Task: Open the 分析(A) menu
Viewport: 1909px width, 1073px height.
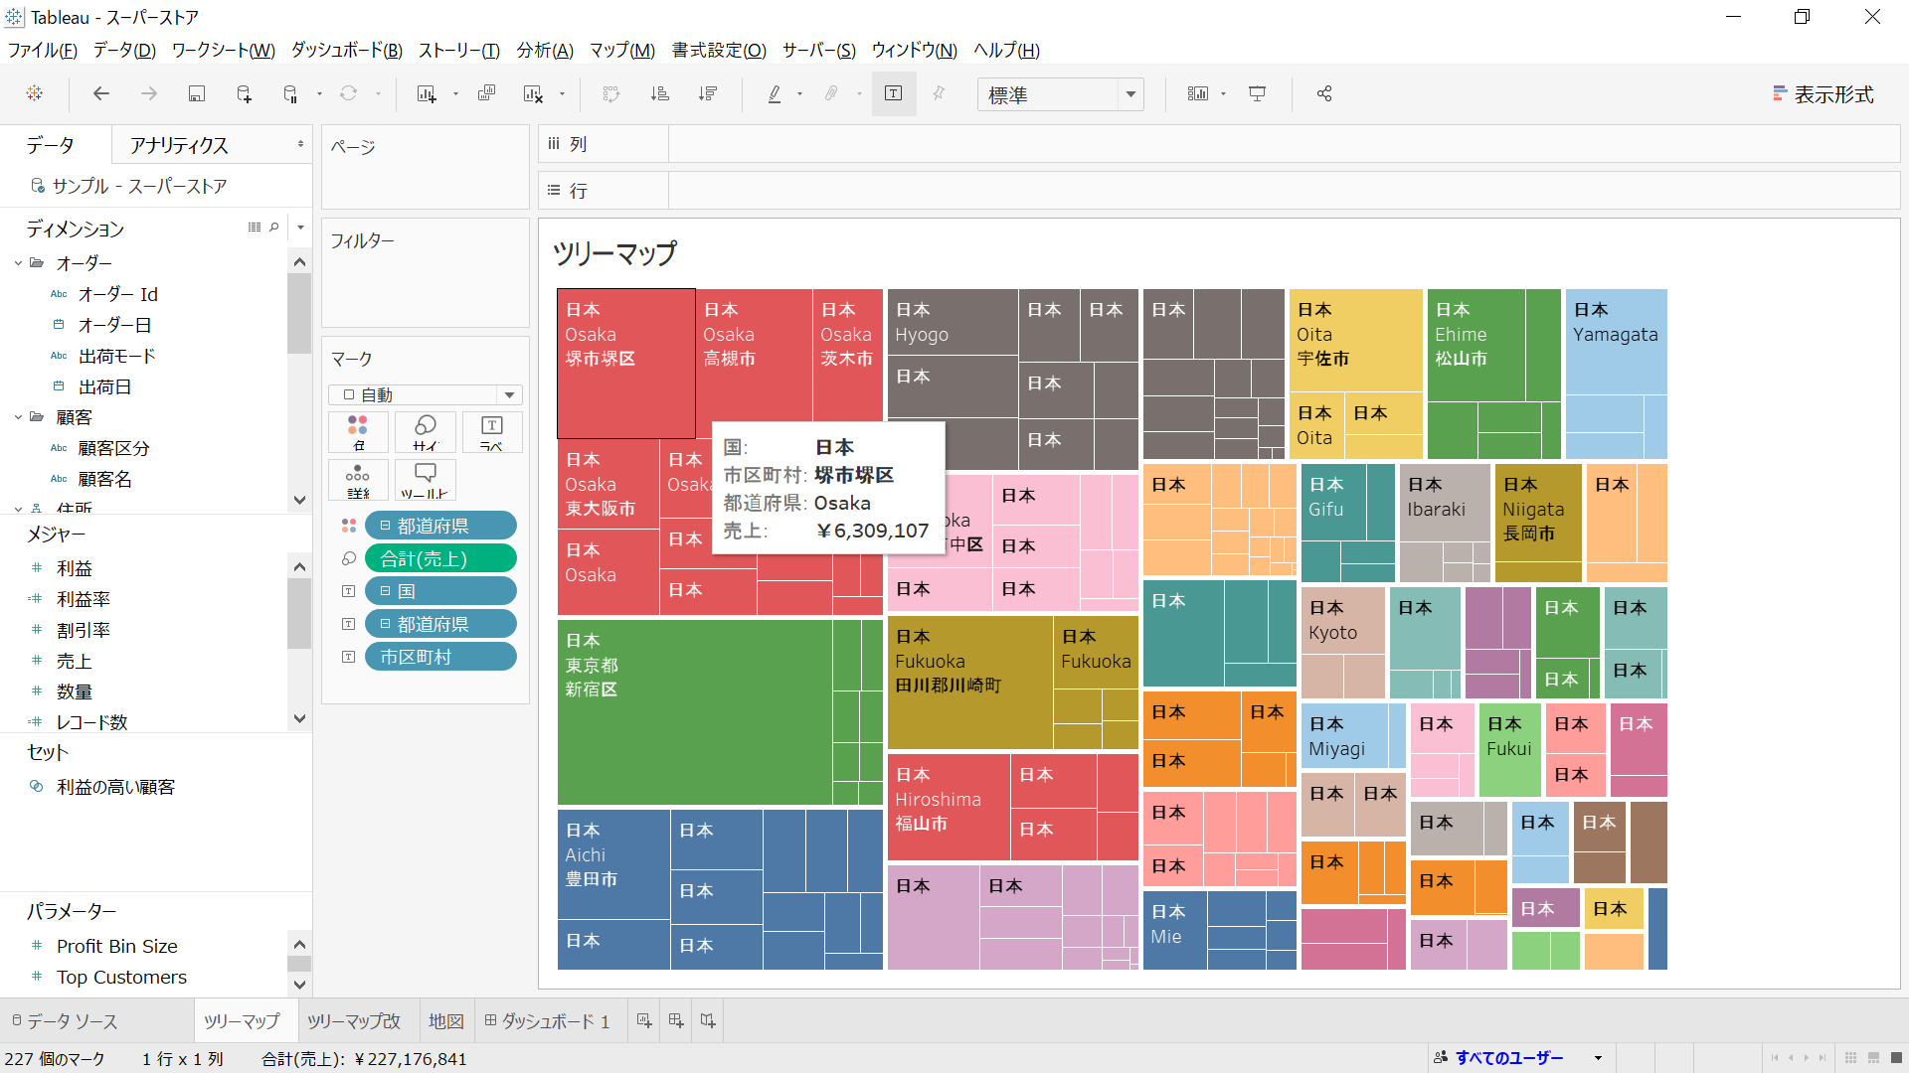Action: pos(544,50)
